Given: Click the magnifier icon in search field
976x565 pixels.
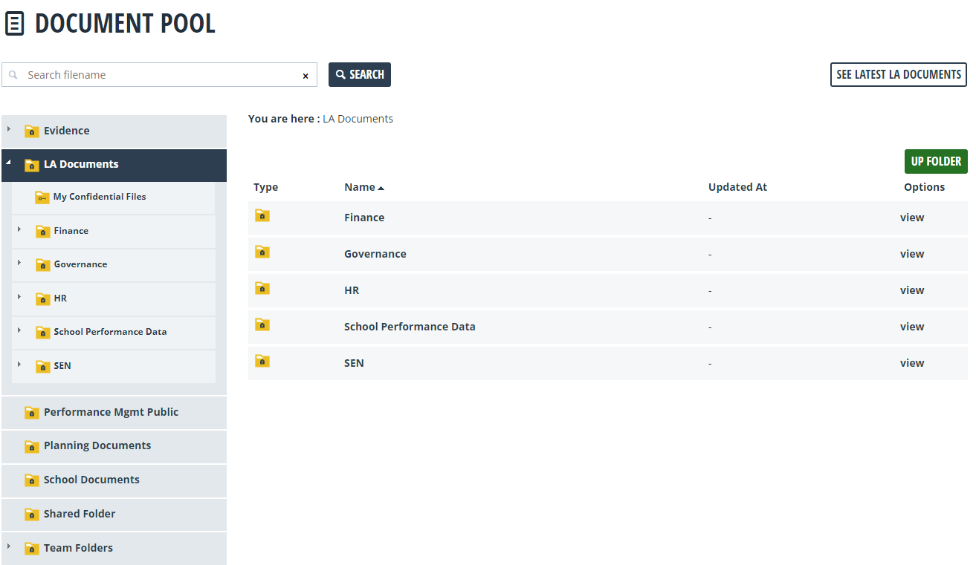Looking at the screenshot, I should click(x=13, y=75).
